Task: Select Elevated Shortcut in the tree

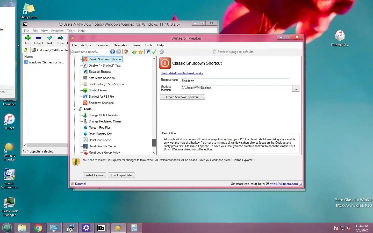Action: point(99,72)
